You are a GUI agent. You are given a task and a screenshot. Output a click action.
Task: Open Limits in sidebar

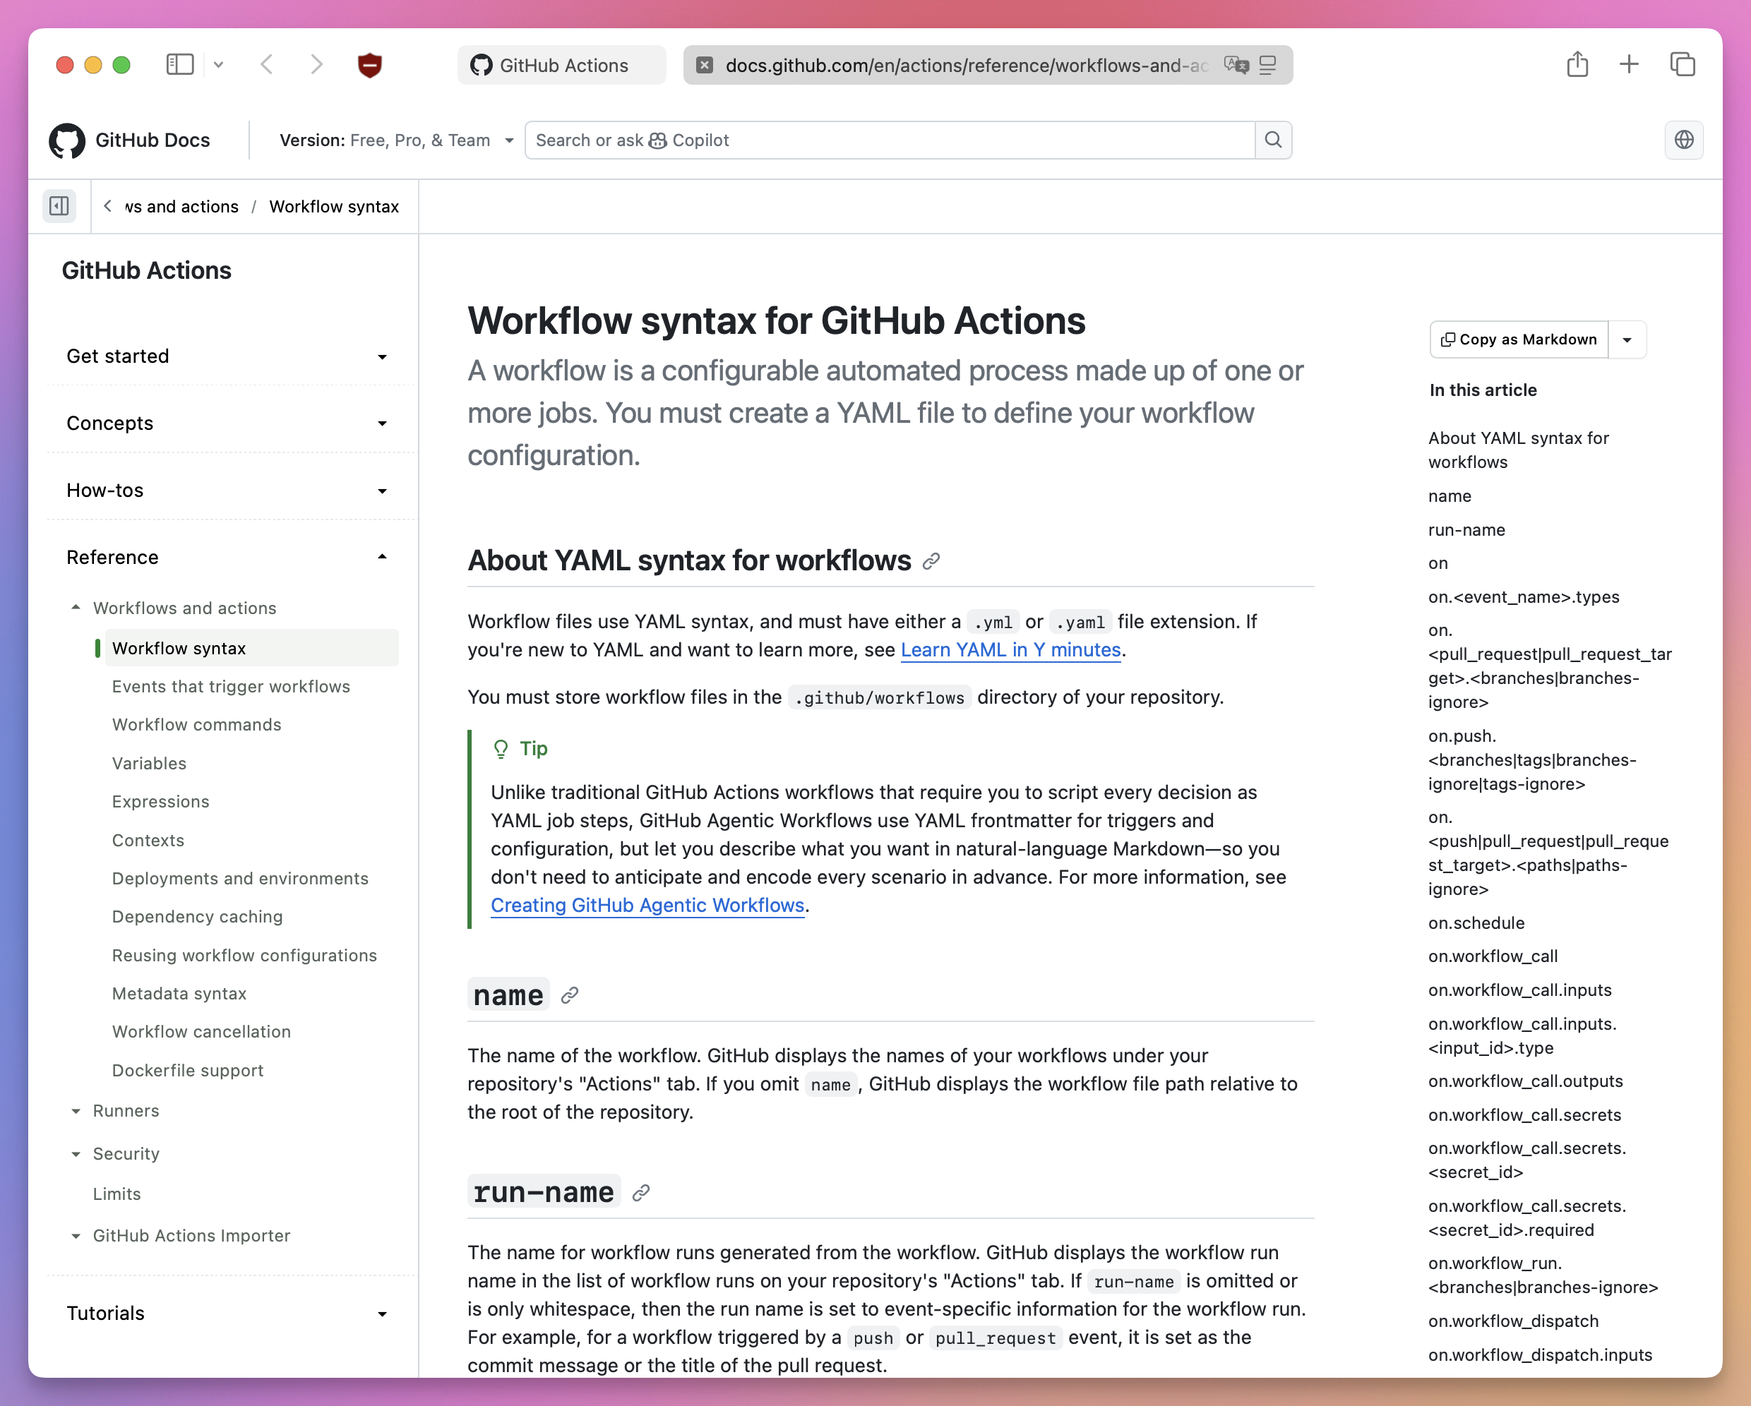[116, 1194]
